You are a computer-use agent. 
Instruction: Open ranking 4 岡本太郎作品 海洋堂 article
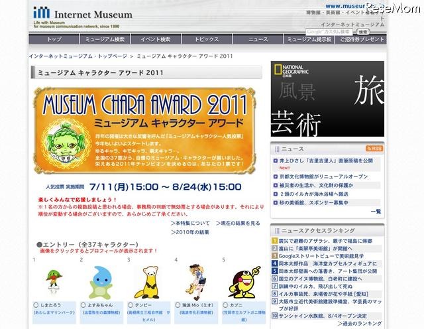(328, 263)
